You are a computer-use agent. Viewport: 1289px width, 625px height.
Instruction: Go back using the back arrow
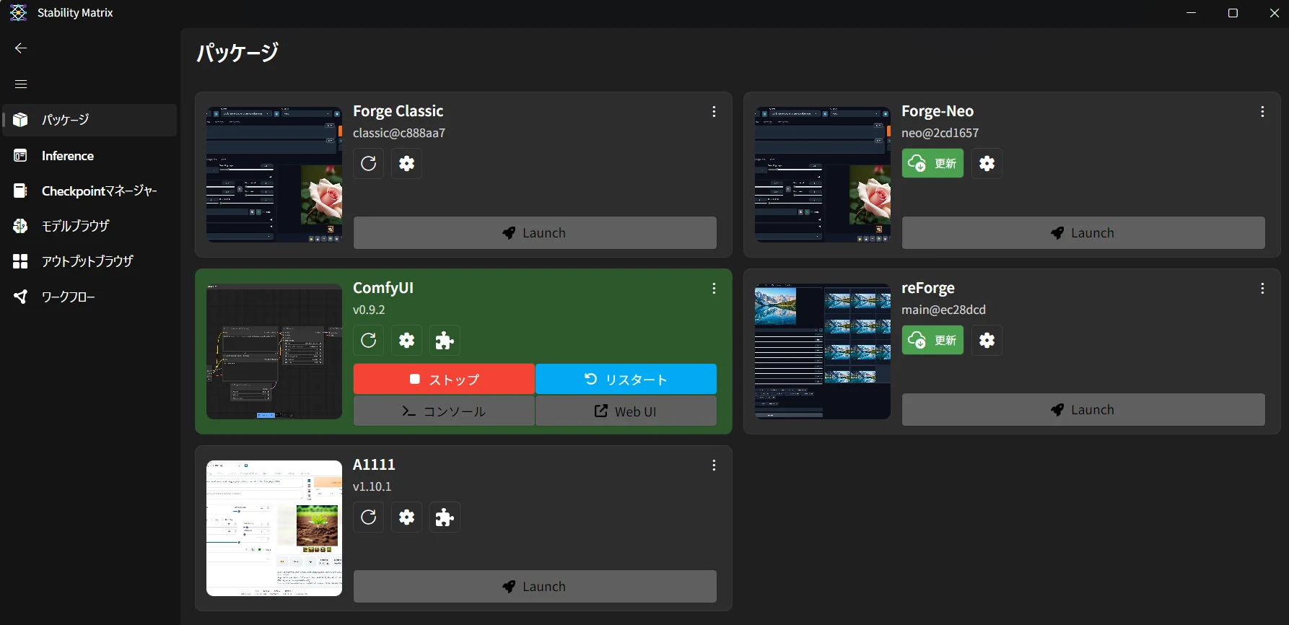pos(21,48)
